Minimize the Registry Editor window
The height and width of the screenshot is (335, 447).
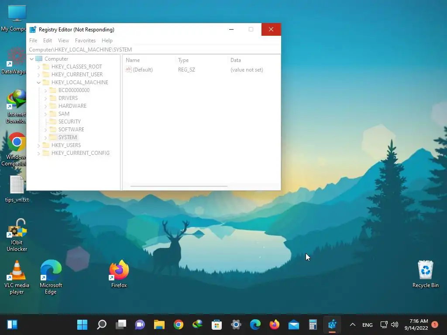tap(231, 29)
